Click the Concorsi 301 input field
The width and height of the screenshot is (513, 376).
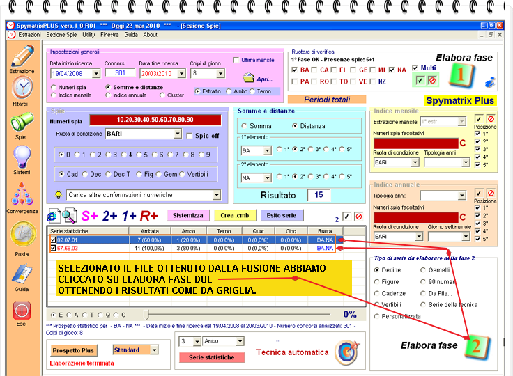[120, 73]
